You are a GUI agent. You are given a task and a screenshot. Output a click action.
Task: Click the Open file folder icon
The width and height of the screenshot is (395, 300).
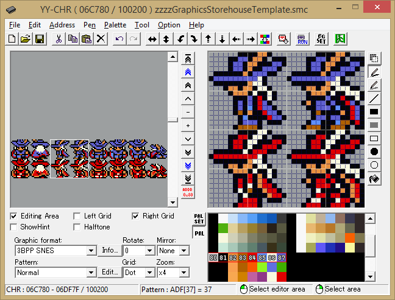click(26, 39)
